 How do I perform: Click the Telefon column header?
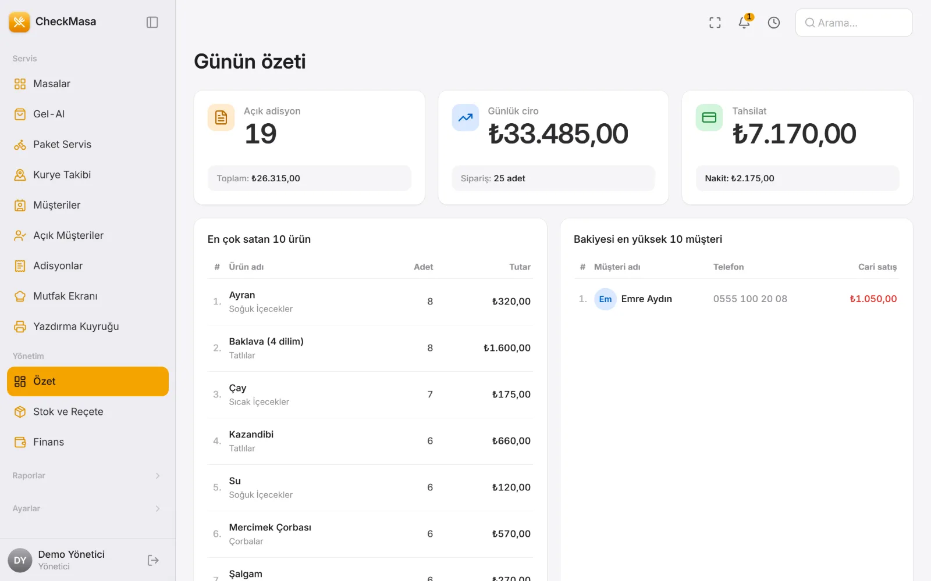tap(729, 267)
